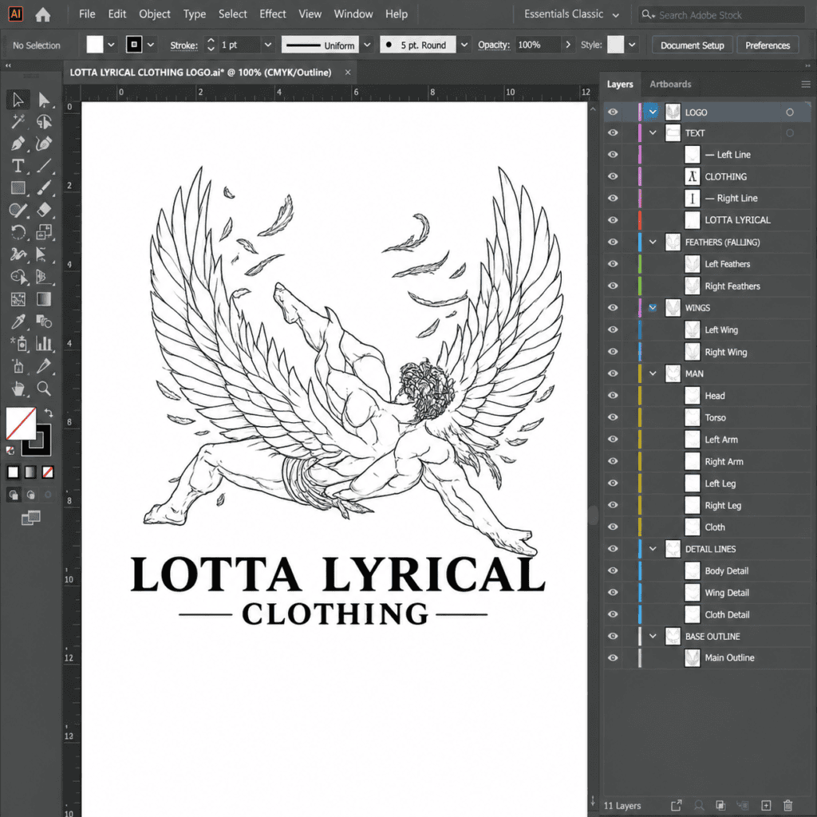817x817 pixels.
Task: Swap fill and stroke arrows
Action: point(49,412)
